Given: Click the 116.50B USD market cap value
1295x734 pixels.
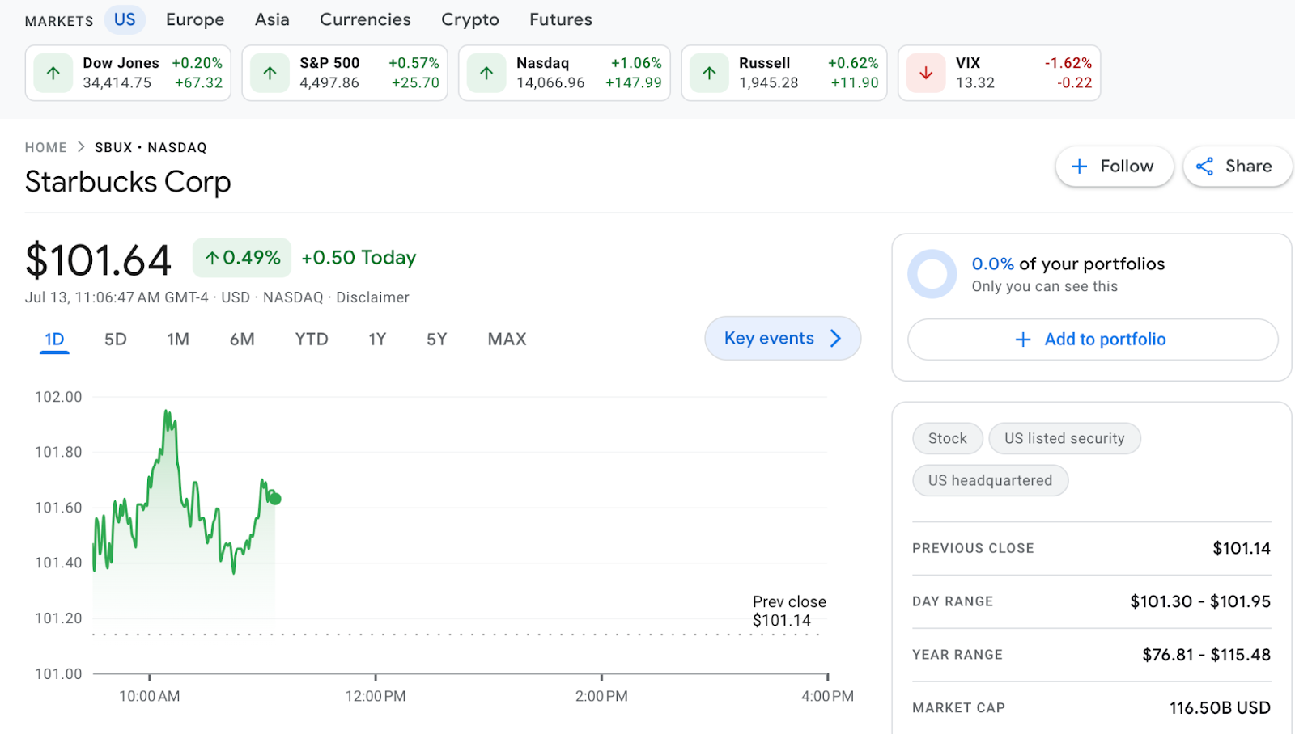Looking at the screenshot, I should tap(1220, 708).
